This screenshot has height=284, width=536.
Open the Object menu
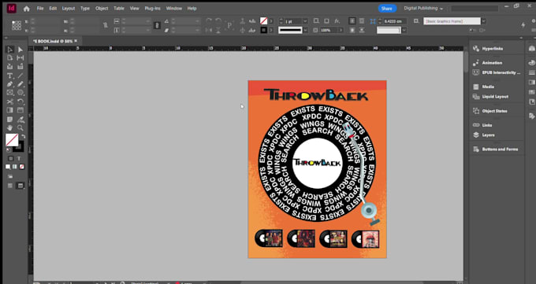pos(102,8)
